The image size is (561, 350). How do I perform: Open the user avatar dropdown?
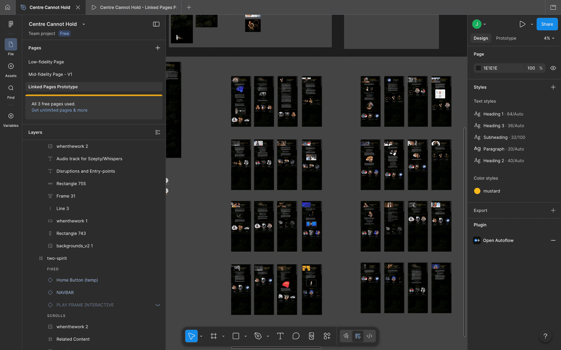coord(479,24)
